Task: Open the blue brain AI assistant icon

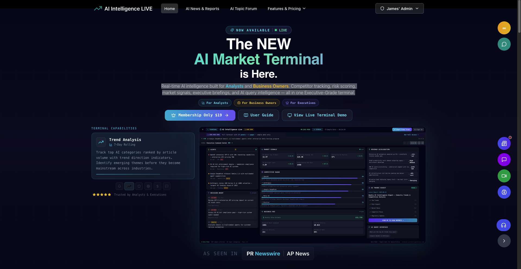Action: click(x=504, y=192)
